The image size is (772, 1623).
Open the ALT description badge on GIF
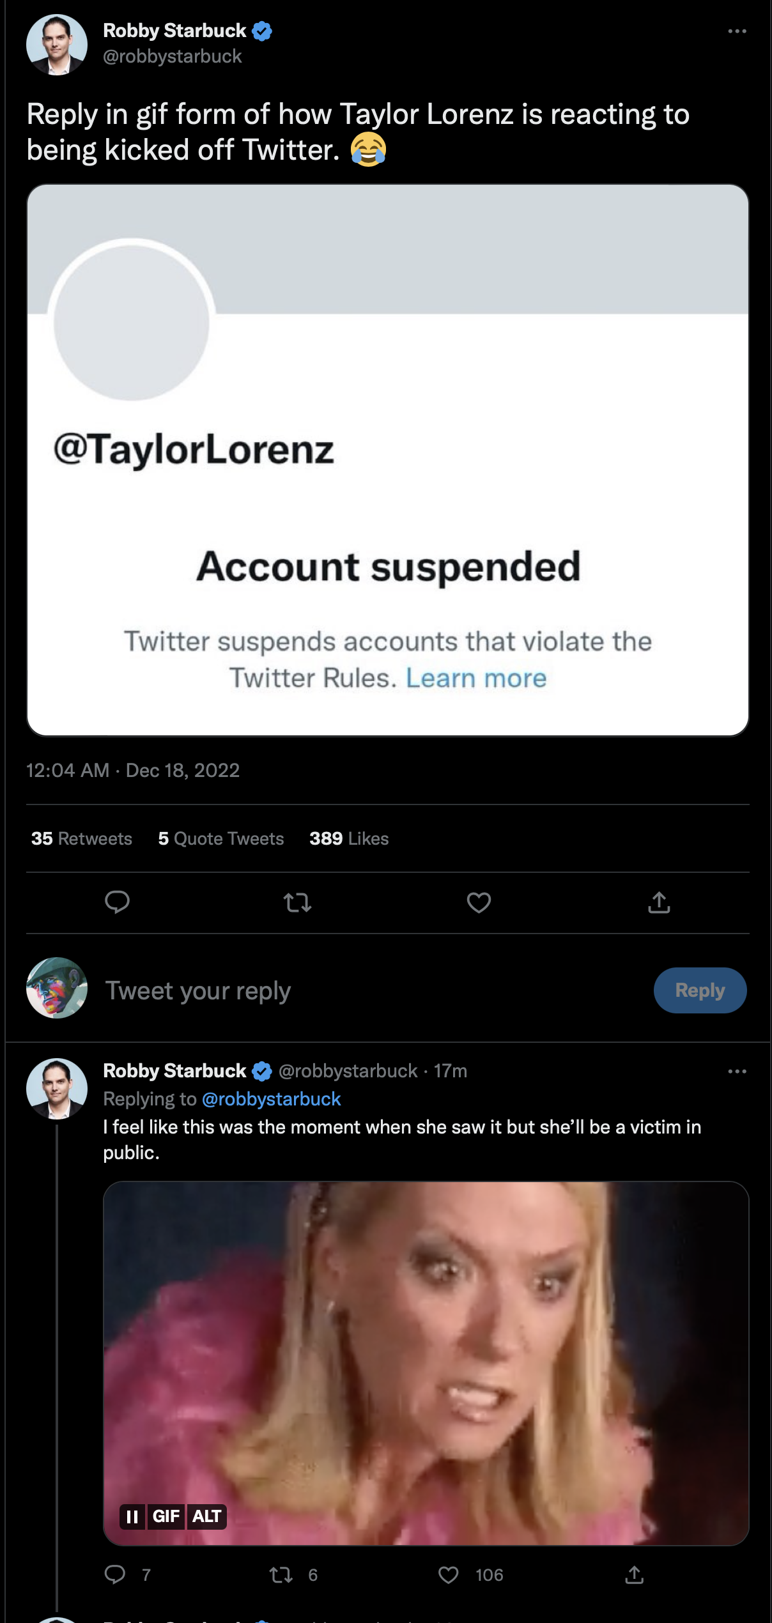click(207, 1516)
